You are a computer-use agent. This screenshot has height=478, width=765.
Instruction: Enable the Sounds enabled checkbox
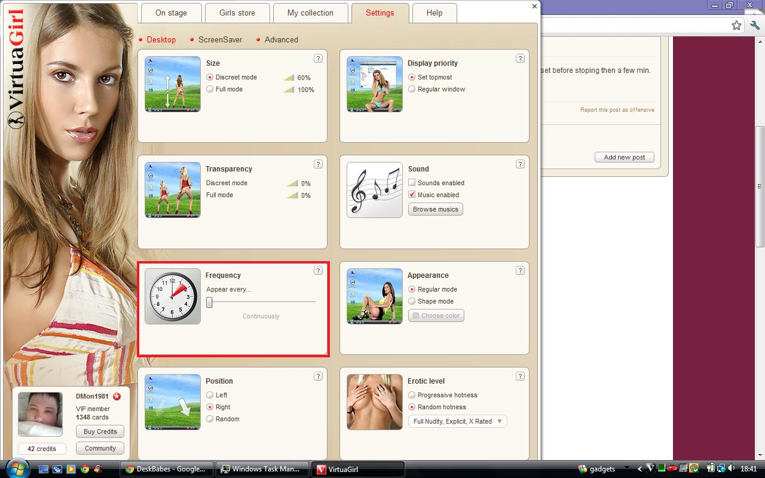[x=412, y=183]
